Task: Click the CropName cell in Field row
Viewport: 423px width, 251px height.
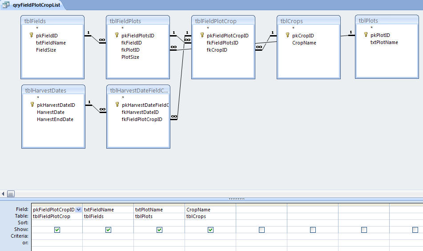Action: point(210,210)
